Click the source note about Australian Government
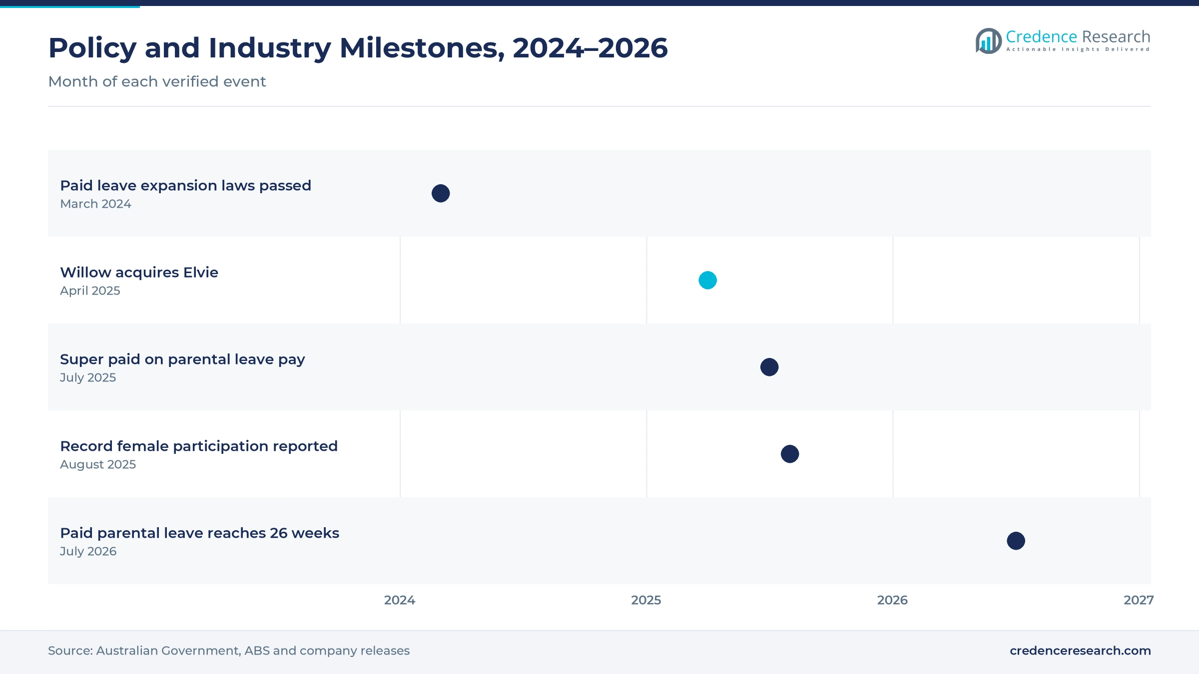1199x674 pixels. tap(229, 651)
